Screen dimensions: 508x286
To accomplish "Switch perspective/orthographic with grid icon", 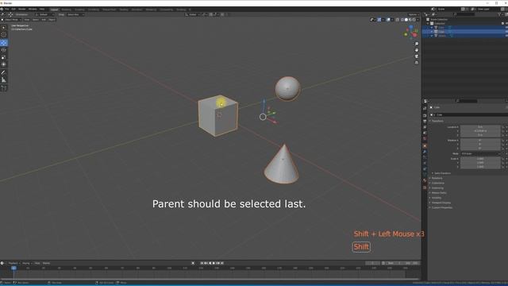I will pos(417,63).
